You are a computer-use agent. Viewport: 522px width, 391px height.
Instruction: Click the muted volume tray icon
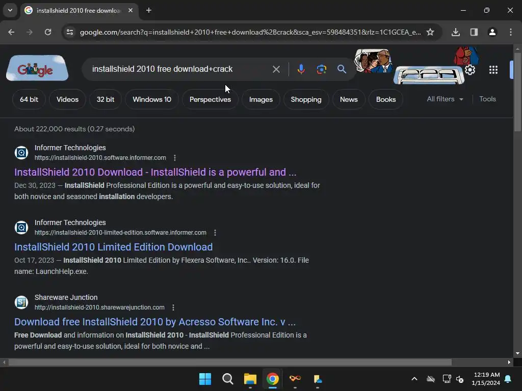pos(460,379)
